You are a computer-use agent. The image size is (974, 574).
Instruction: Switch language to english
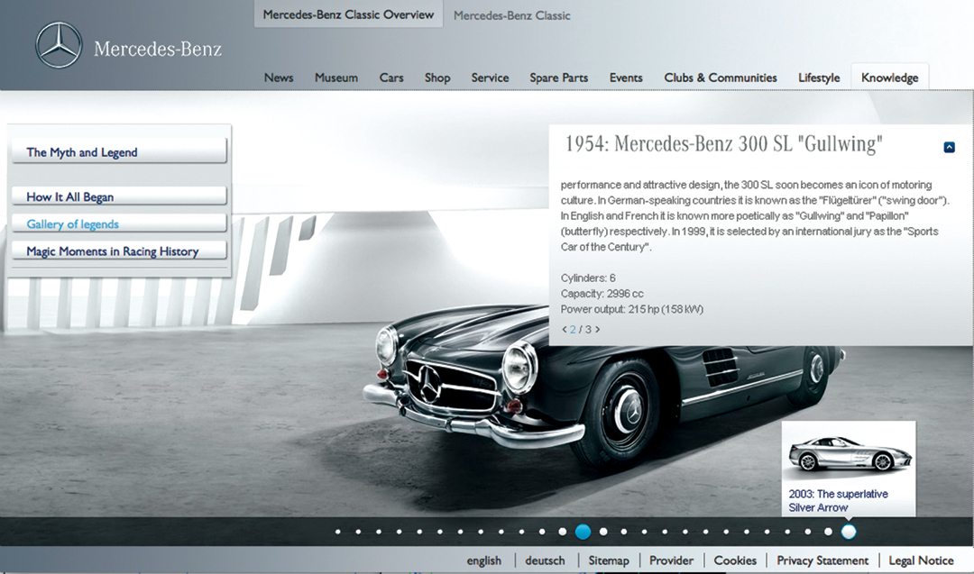(x=484, y=560)
